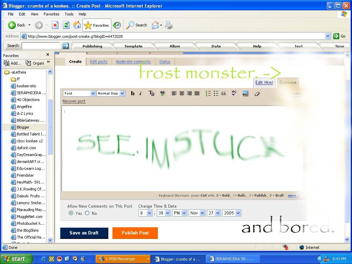The width and height of the screenshot is (352, 264).
Task: Justify text fully in the editor
Action: (x=197, y=93)
